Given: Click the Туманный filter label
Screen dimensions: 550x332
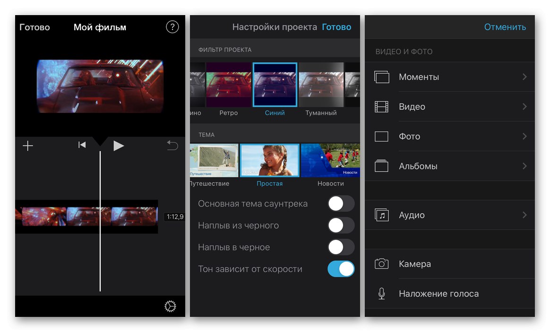Looking at the screenshot, I should point(321,113).
